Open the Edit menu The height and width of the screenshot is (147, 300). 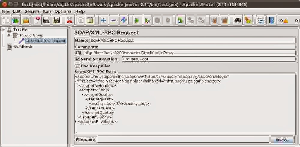coord(16,11)
